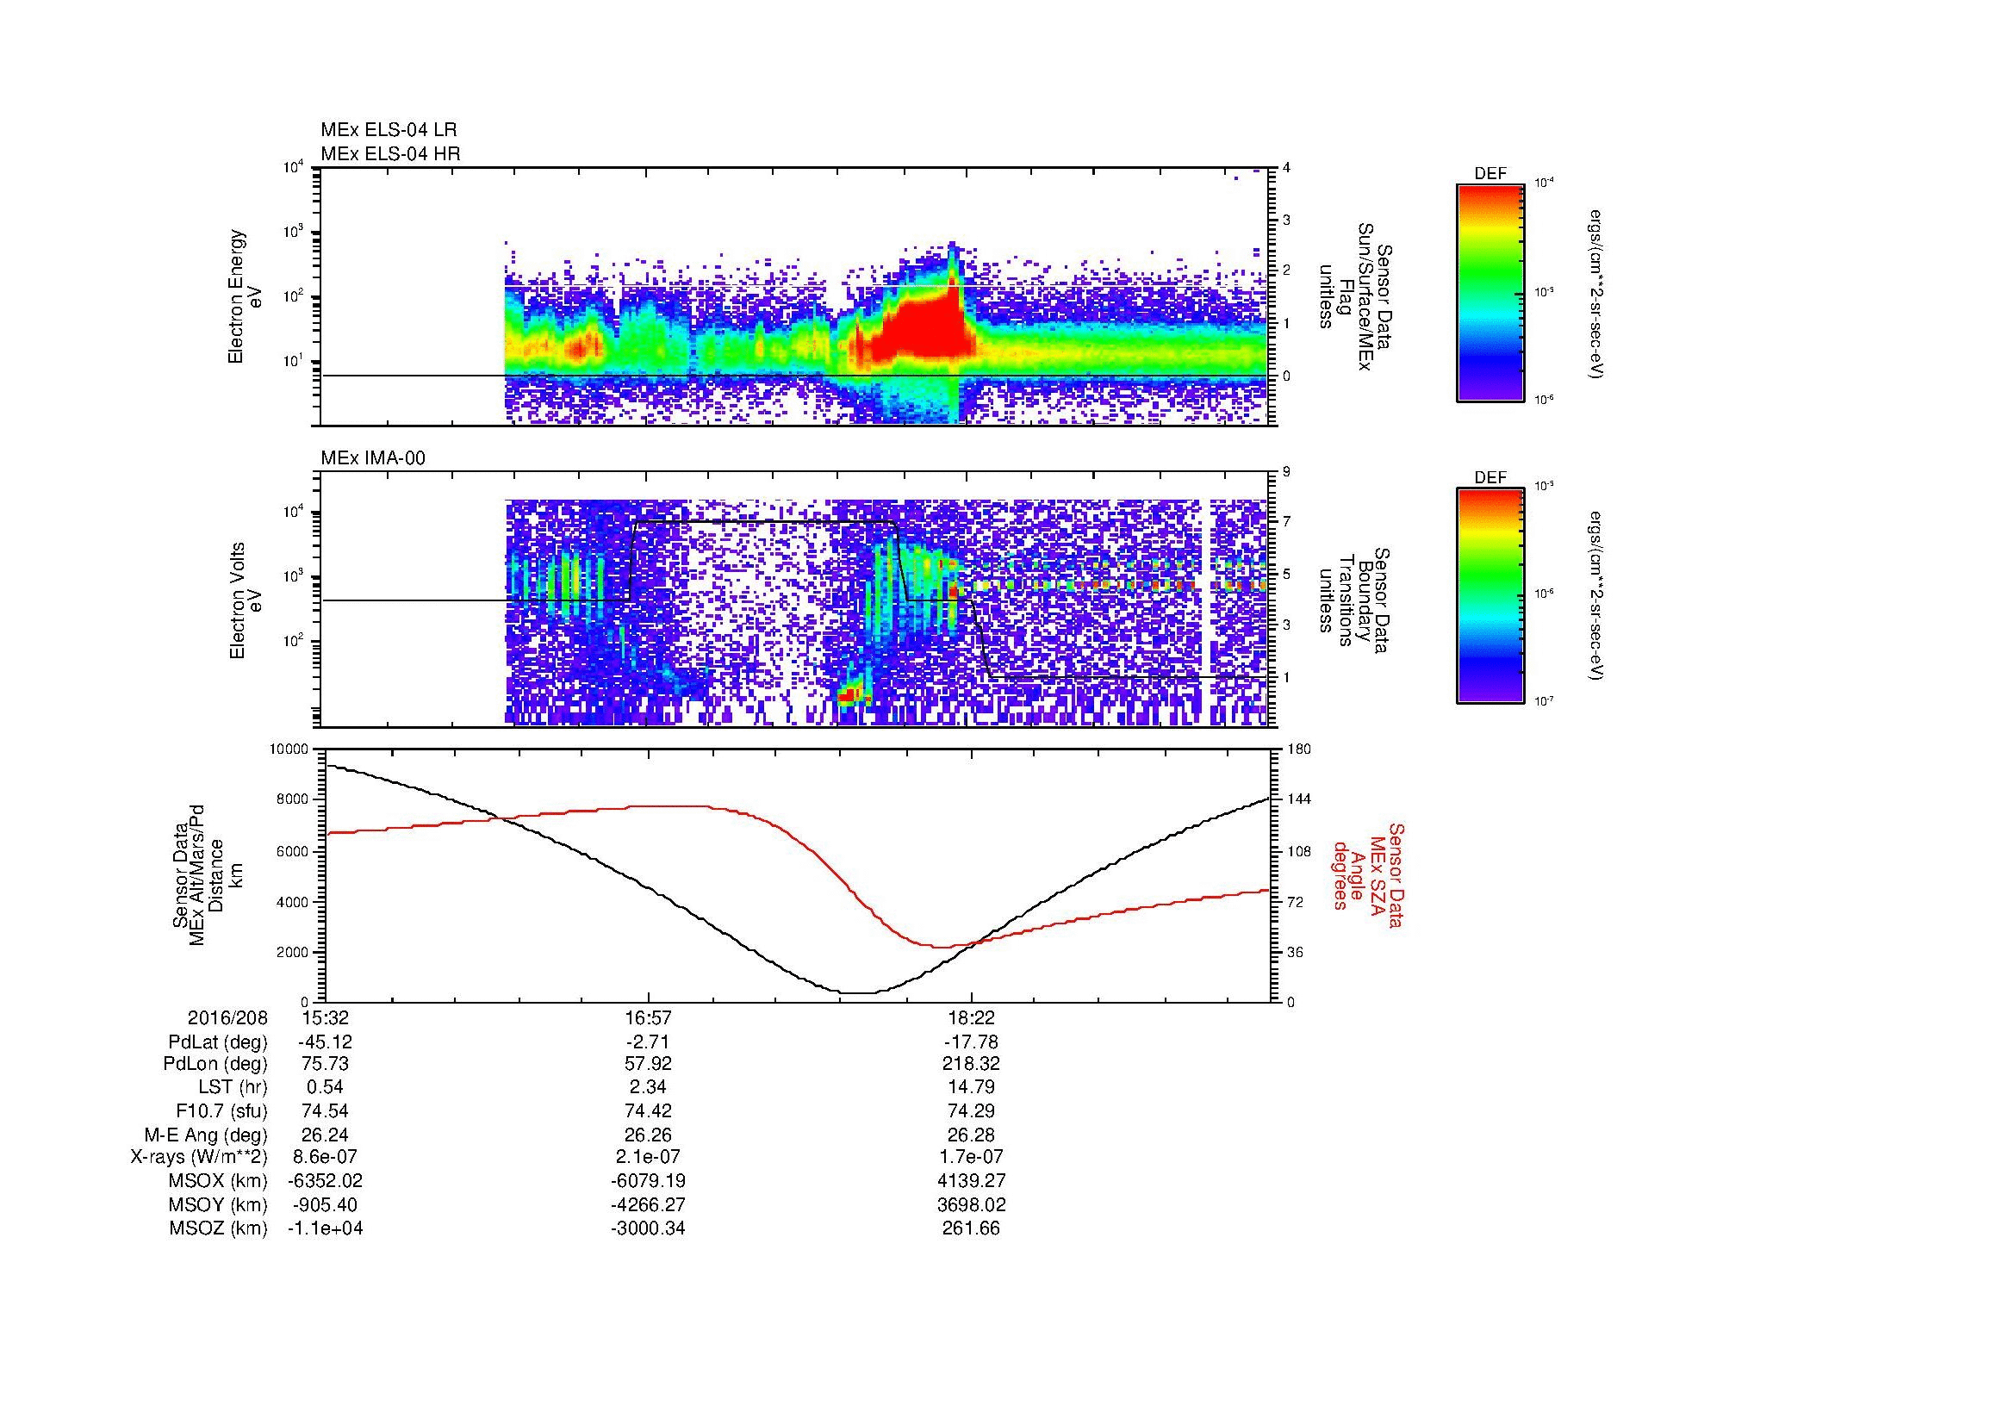The image size is (2015, 1424).
Task: Click the red 'MEx SZA Angle degrees' axis label
Action: 1368,874
